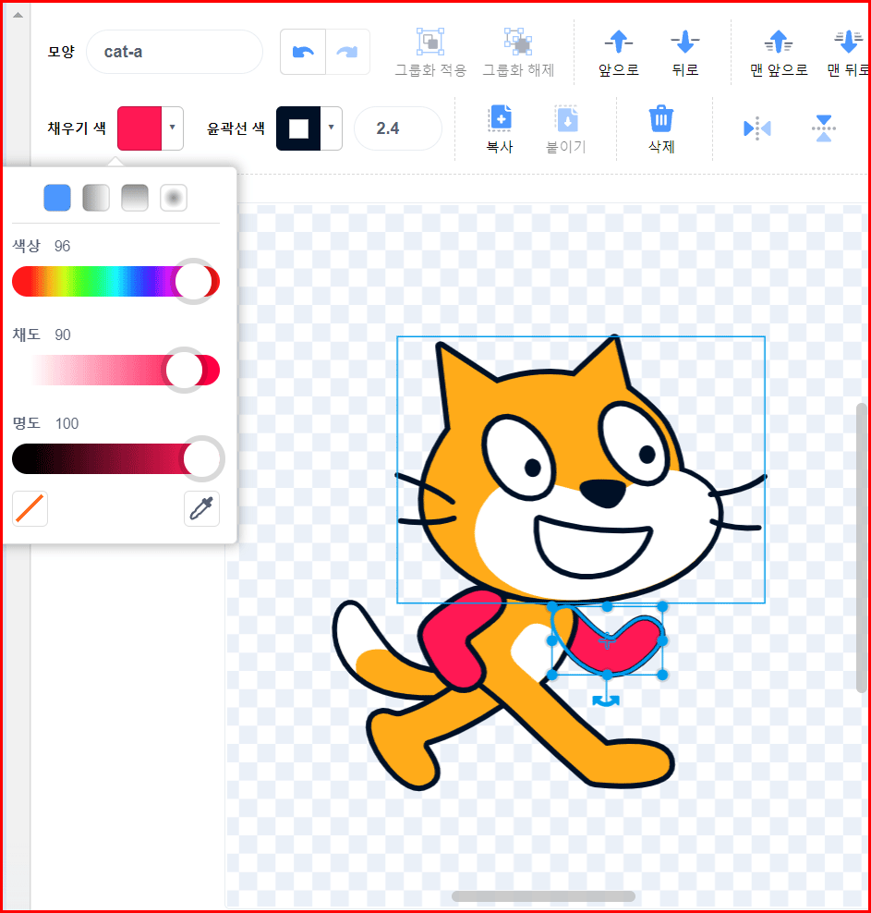Click the 그룹화 적용 group icon
Image resolution: width=871 pixels, height=913 pixels.
pyautogui.click(x=430, y=42)
